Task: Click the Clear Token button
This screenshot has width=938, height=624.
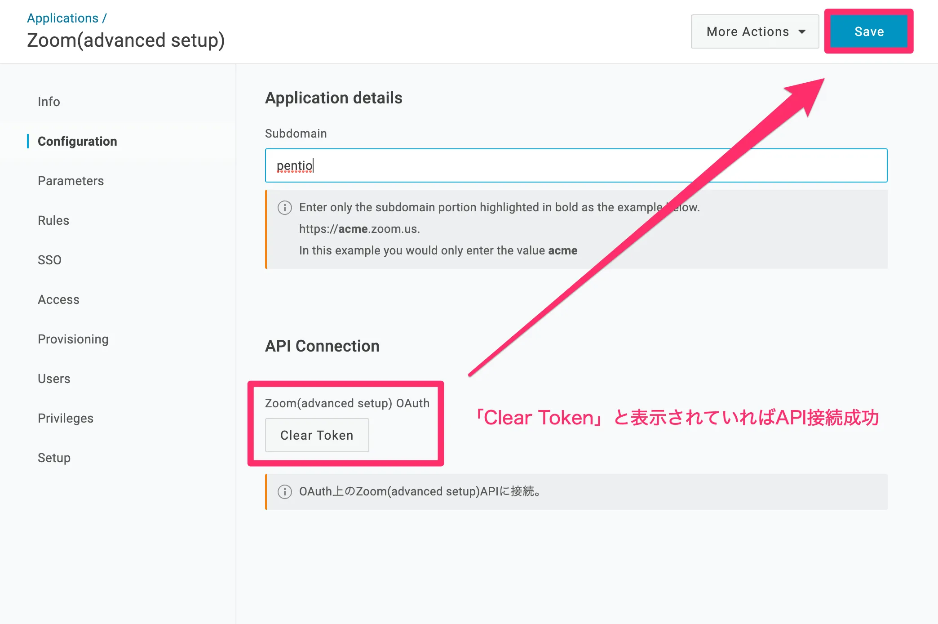Action: (317, 435)
